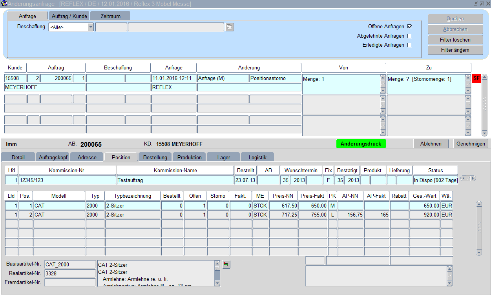The image size is (491, 295).
Task: Uncheck Offene Anfragen checkbox
Action: coord(409,27)
